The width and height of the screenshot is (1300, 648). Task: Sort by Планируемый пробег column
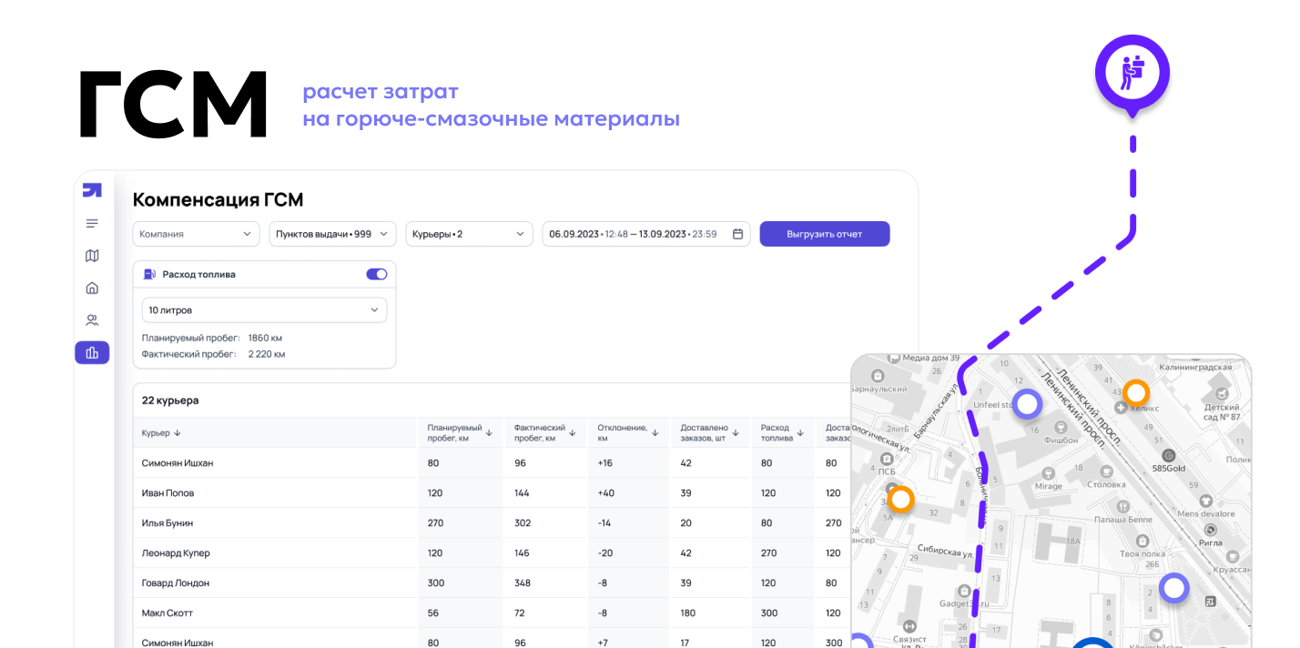460,433
